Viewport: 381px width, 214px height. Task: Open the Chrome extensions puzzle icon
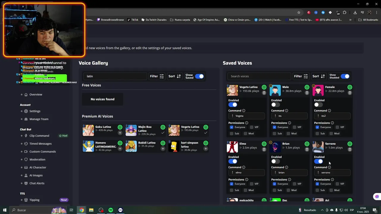345,12
